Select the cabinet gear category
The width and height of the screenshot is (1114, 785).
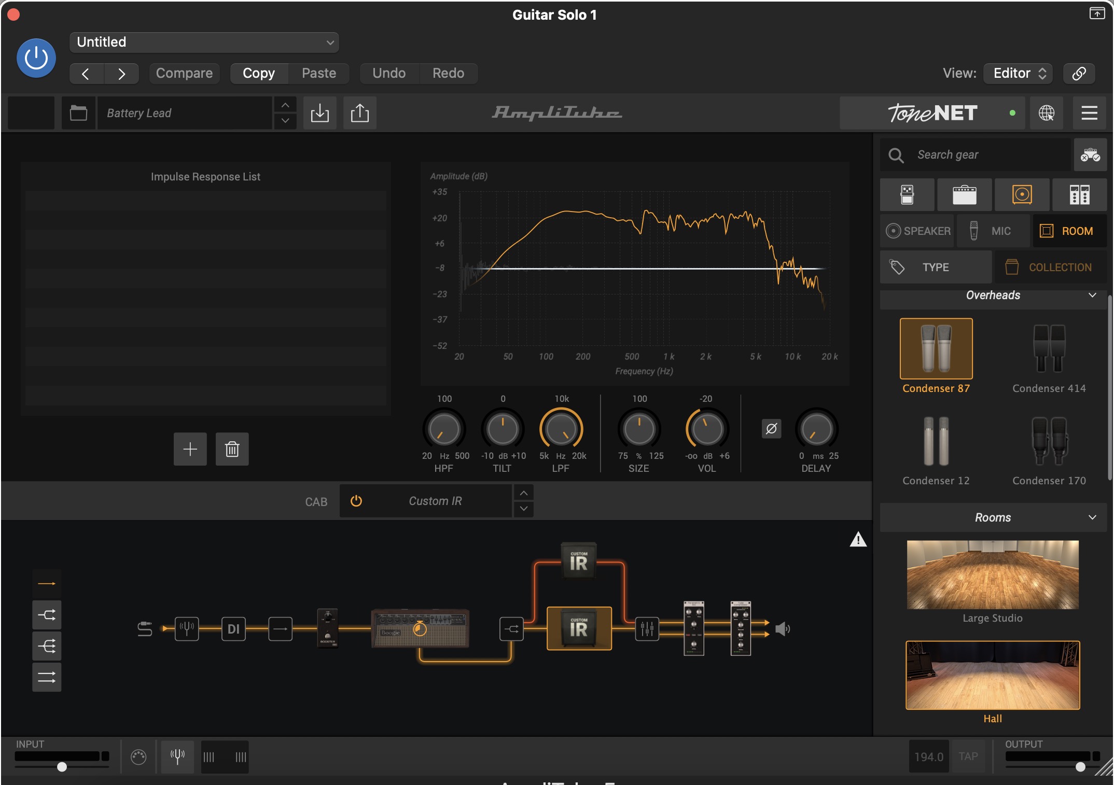[x=1022, y=194]
